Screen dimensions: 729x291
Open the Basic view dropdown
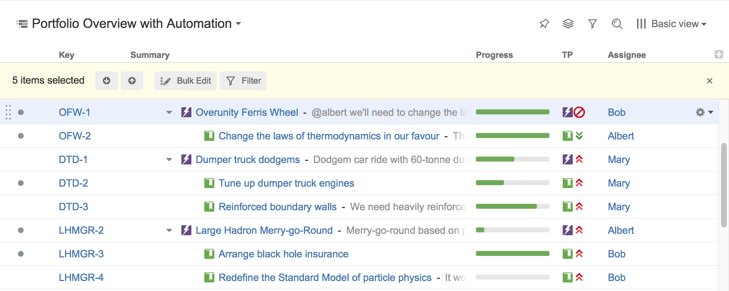click(x=672, y=24)
